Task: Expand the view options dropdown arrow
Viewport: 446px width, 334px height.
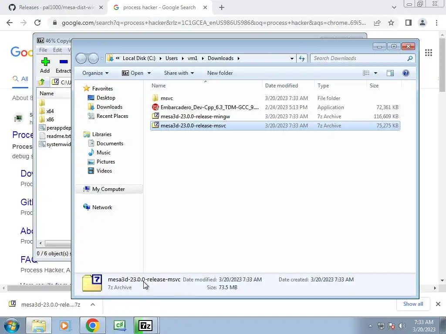Action: pos(375,73)
